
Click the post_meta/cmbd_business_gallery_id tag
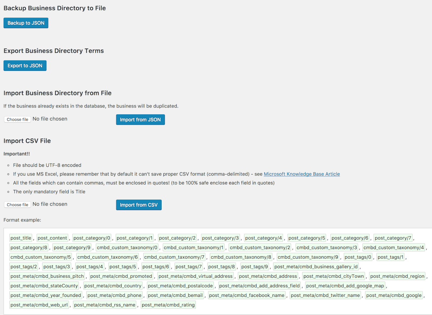pos(316,266)
